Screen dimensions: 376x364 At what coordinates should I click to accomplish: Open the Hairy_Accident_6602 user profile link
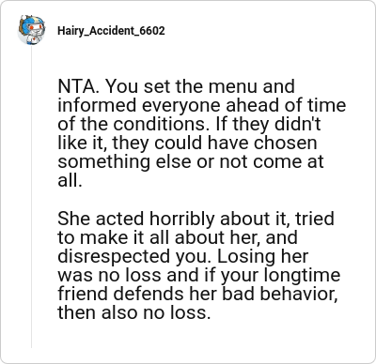111,31
